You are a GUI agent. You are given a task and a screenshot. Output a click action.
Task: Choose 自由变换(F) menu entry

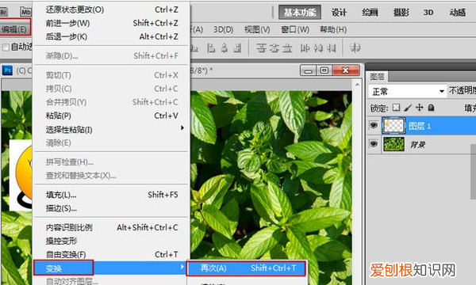[111, 255]
